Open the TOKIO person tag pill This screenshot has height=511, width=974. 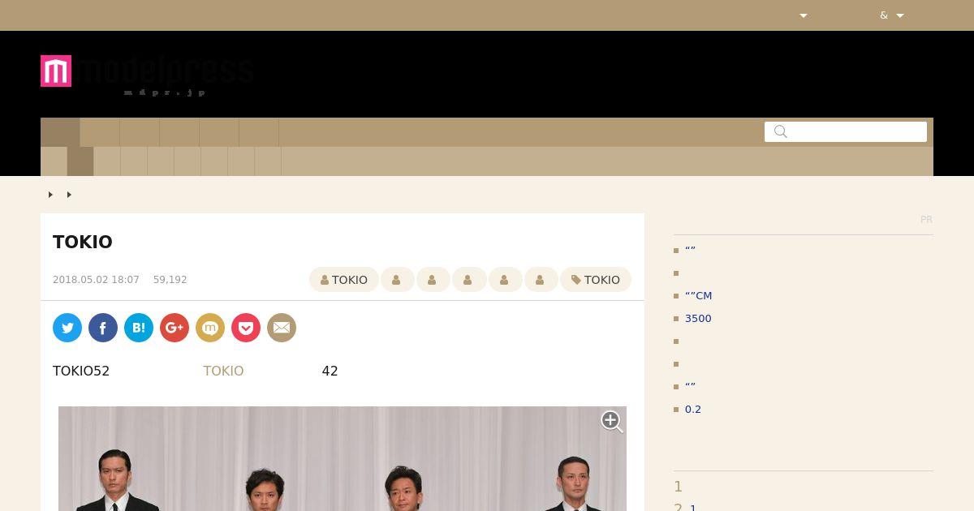(x=344, y=280)
